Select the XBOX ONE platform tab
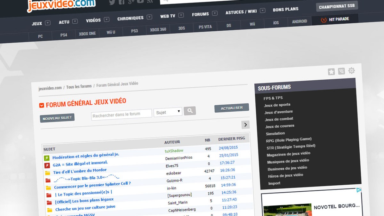The width and height of the screenshot is (384, 216). pos(87,34)
